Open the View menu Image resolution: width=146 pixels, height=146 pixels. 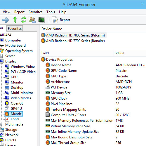6,12
